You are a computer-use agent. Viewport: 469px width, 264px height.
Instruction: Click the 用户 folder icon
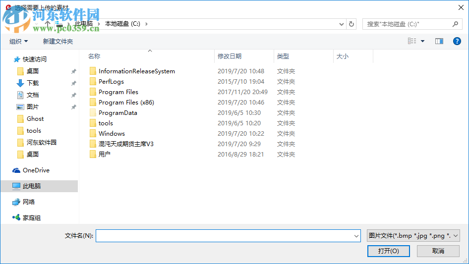93,154
